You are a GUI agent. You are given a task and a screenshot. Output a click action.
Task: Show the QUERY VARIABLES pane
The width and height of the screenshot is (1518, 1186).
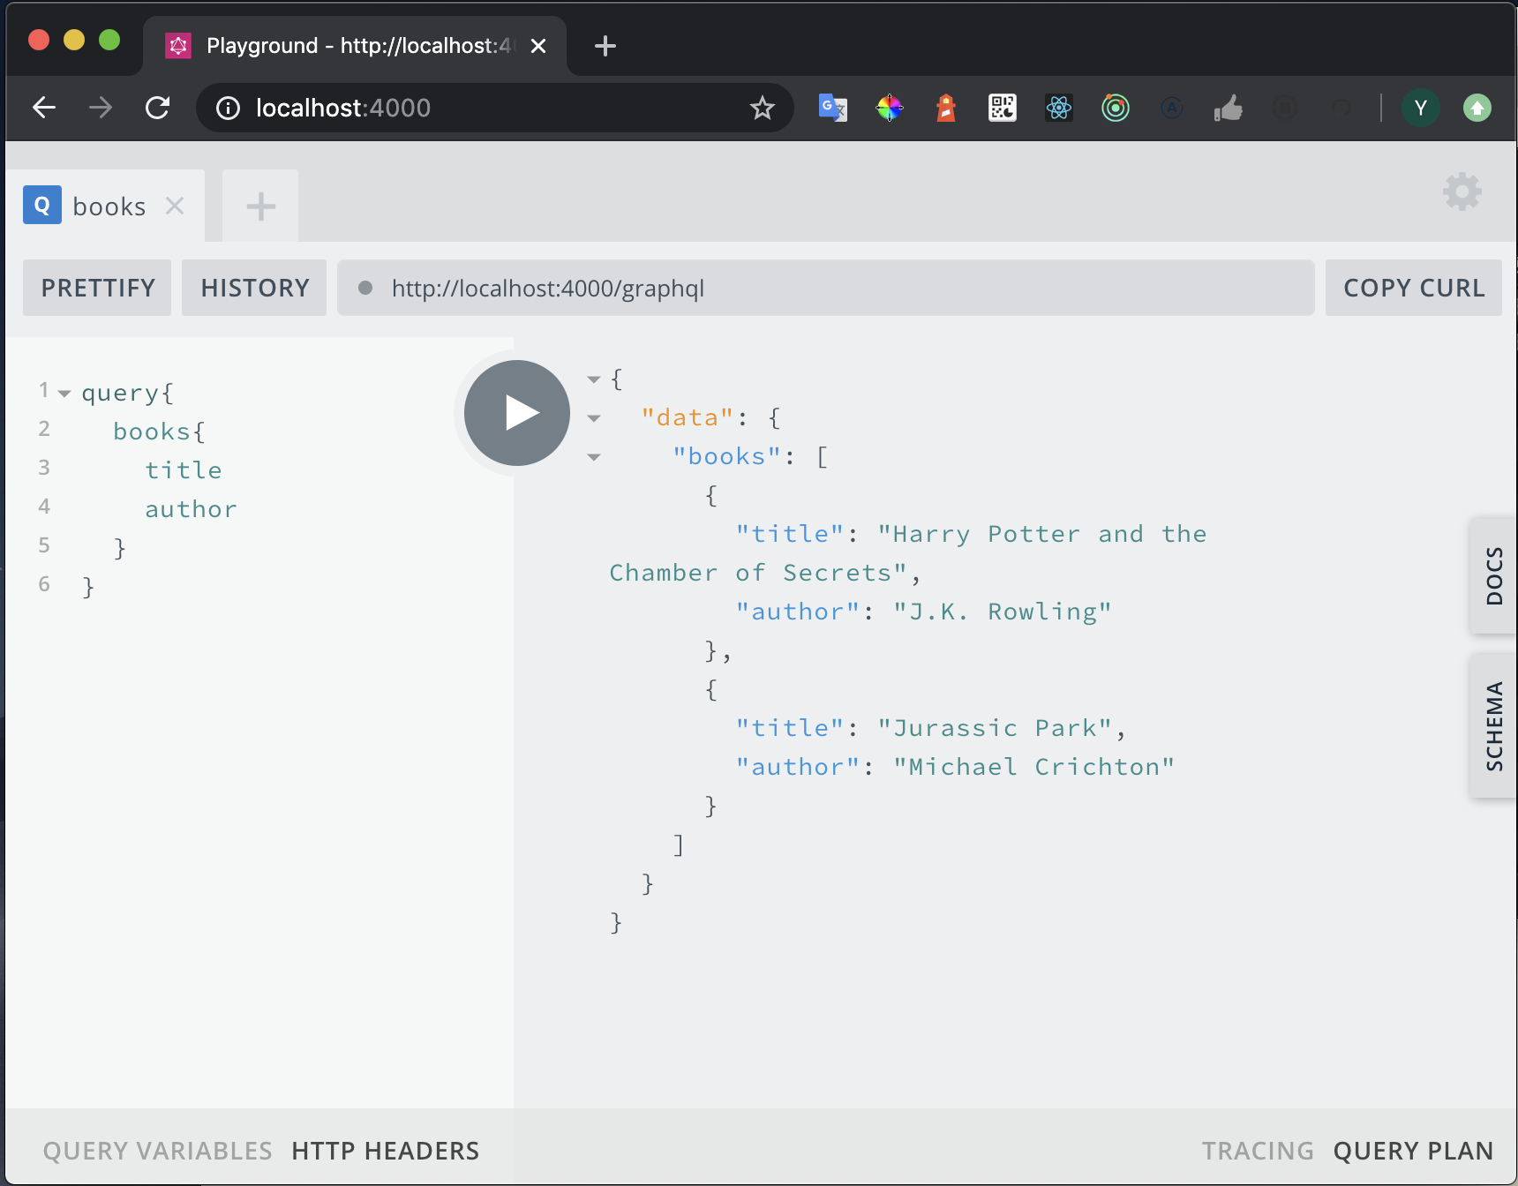click(157, 1151)
